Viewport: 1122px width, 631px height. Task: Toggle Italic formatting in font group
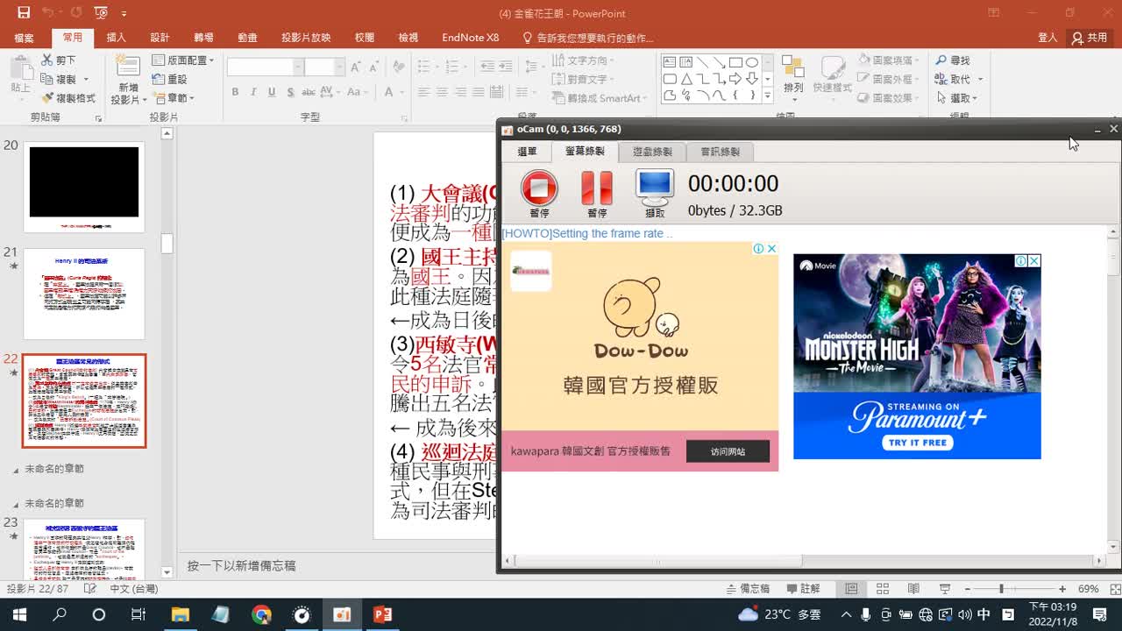point(253,92)
